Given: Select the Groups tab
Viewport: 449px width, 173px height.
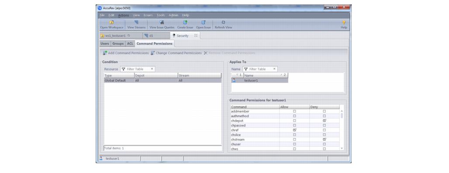Looking at the screenshot, I should (x=117, y=44).
